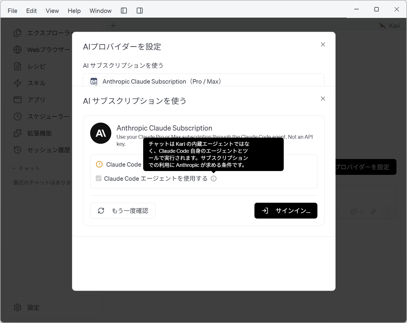The image size is (407, 323).
Task: Add a new tab with the plus icon
Action: pos(113,26)
